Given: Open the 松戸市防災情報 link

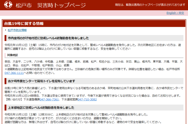Looking at the screenshot, I should pos(17,30).
